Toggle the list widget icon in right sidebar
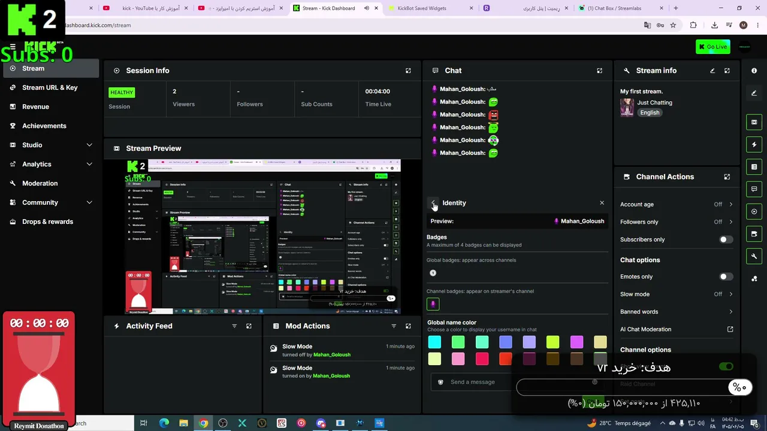767x431 pixels. click(x=754, y=166)
